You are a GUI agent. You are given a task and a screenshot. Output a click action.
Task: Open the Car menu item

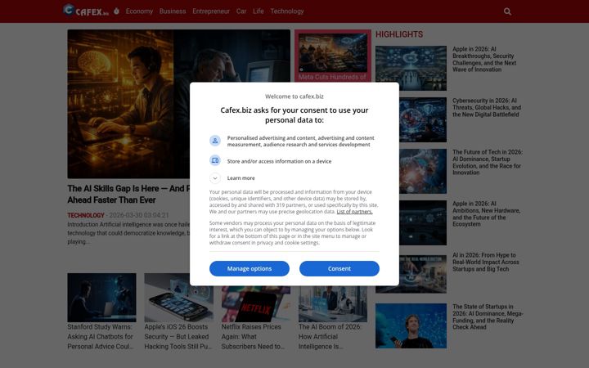click(x=241, y=11)
